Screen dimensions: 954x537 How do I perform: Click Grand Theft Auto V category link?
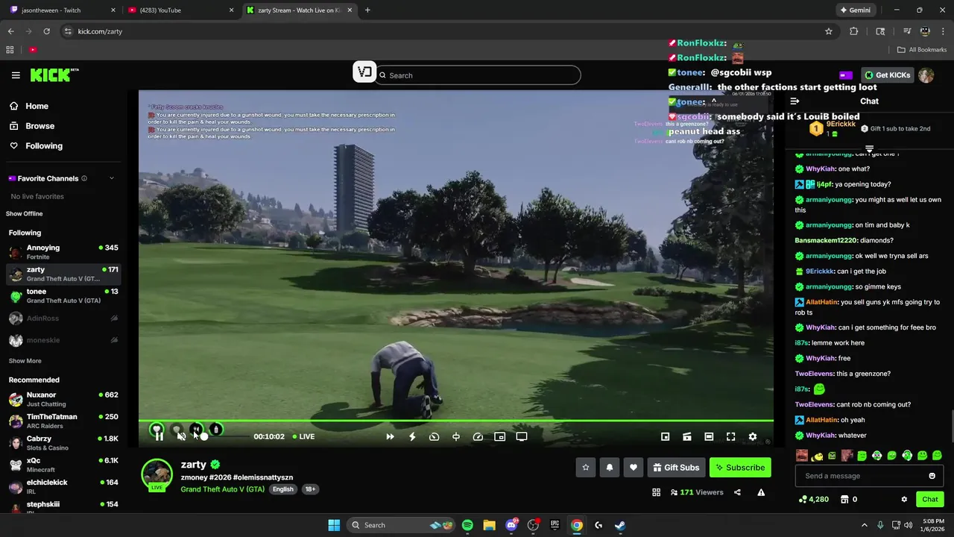tap(223, 489)
